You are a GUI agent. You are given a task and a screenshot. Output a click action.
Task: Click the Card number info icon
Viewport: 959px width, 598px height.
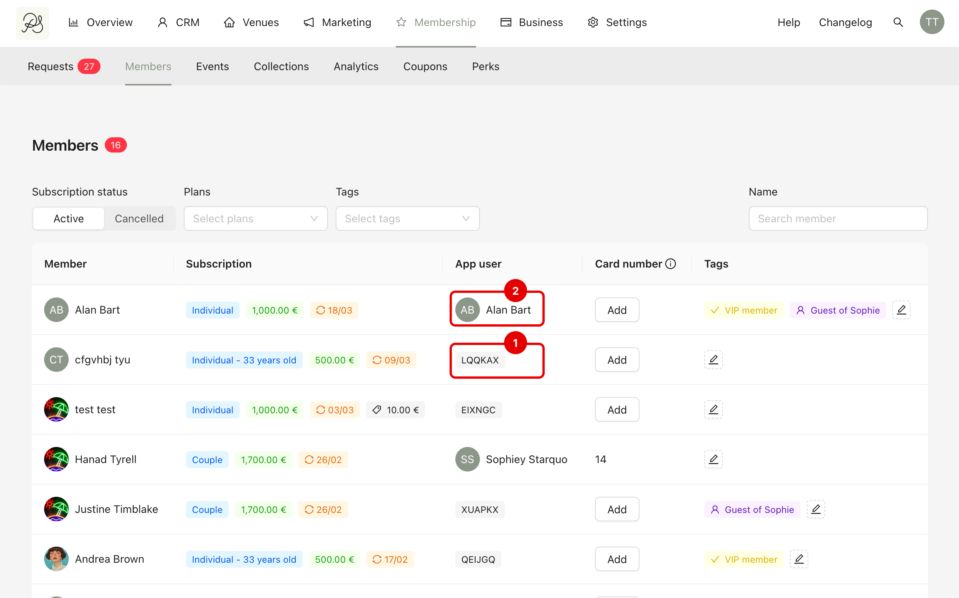click(671, 264)
